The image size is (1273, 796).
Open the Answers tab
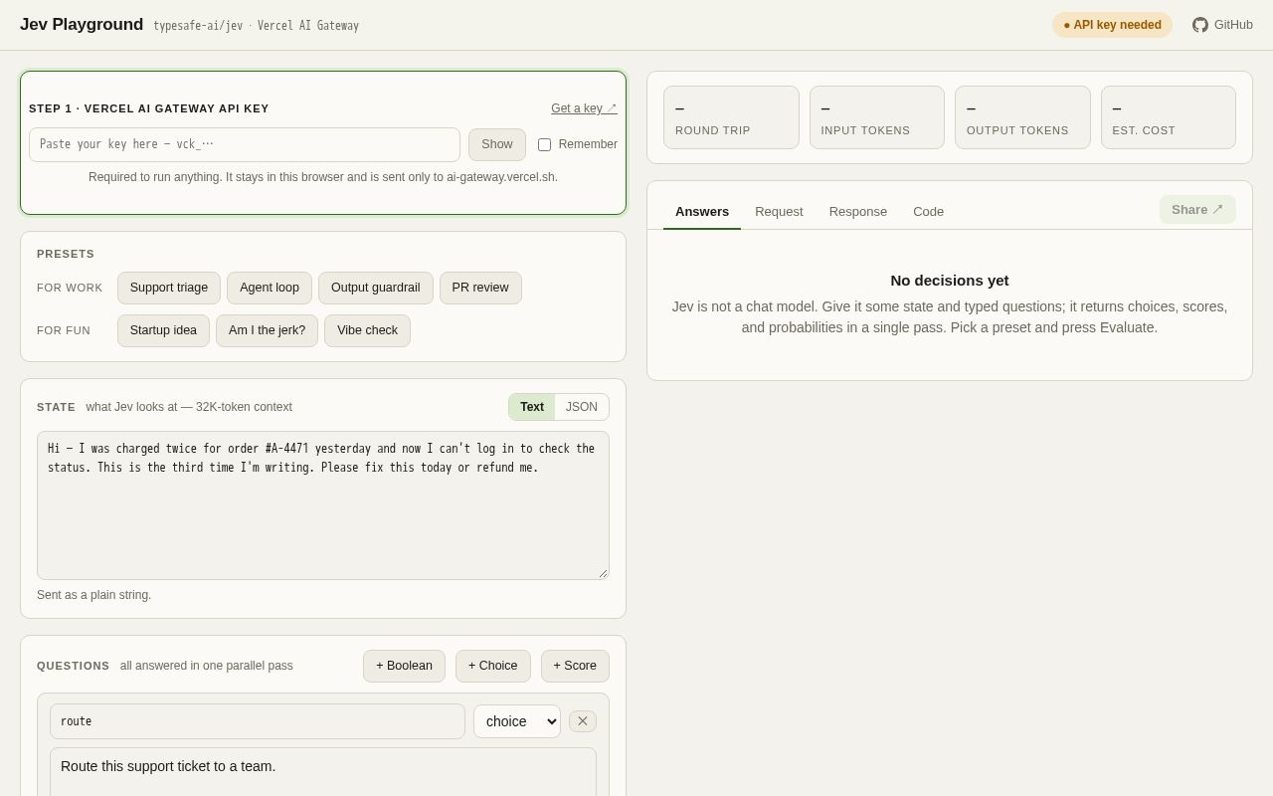[702, 211]
